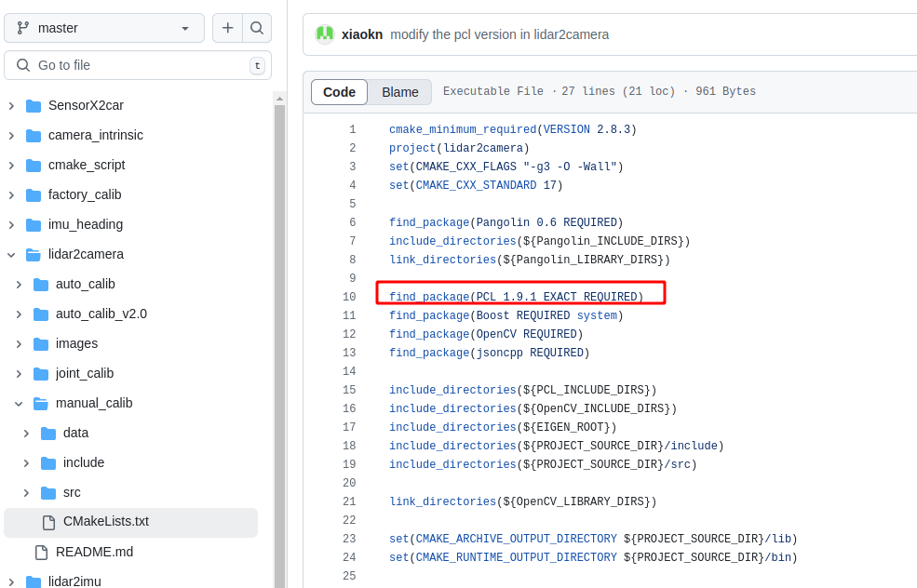Screen dimensions: 917x588
Task: Click the CMakeLists.txt file icon
Action: tap(48, 523)
